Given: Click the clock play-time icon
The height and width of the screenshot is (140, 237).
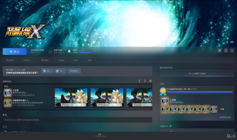Looking at the screenshot, I should (50, 51).
